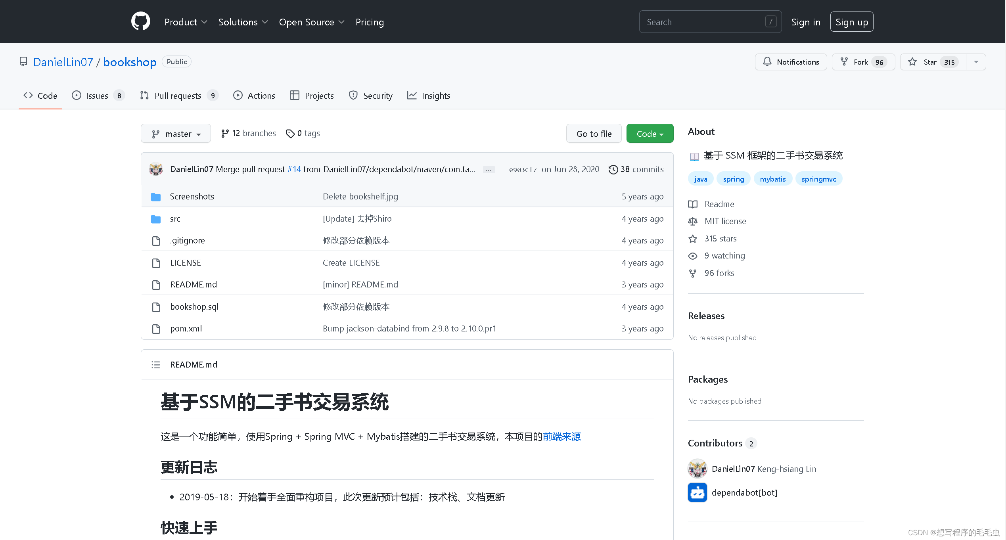The image size is (1006, 540).
Task: Open the DanielLin07 owner profile link
Action: 63,62
